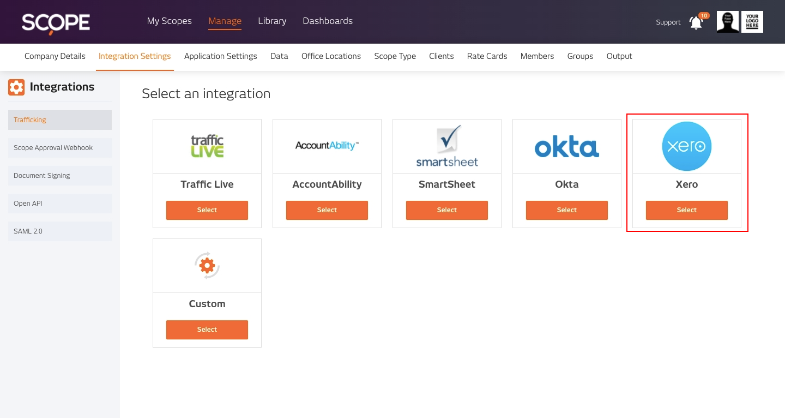Screen dimensions: 785x418
Task: Switch to the Clients tab
Action: point(442,56)
